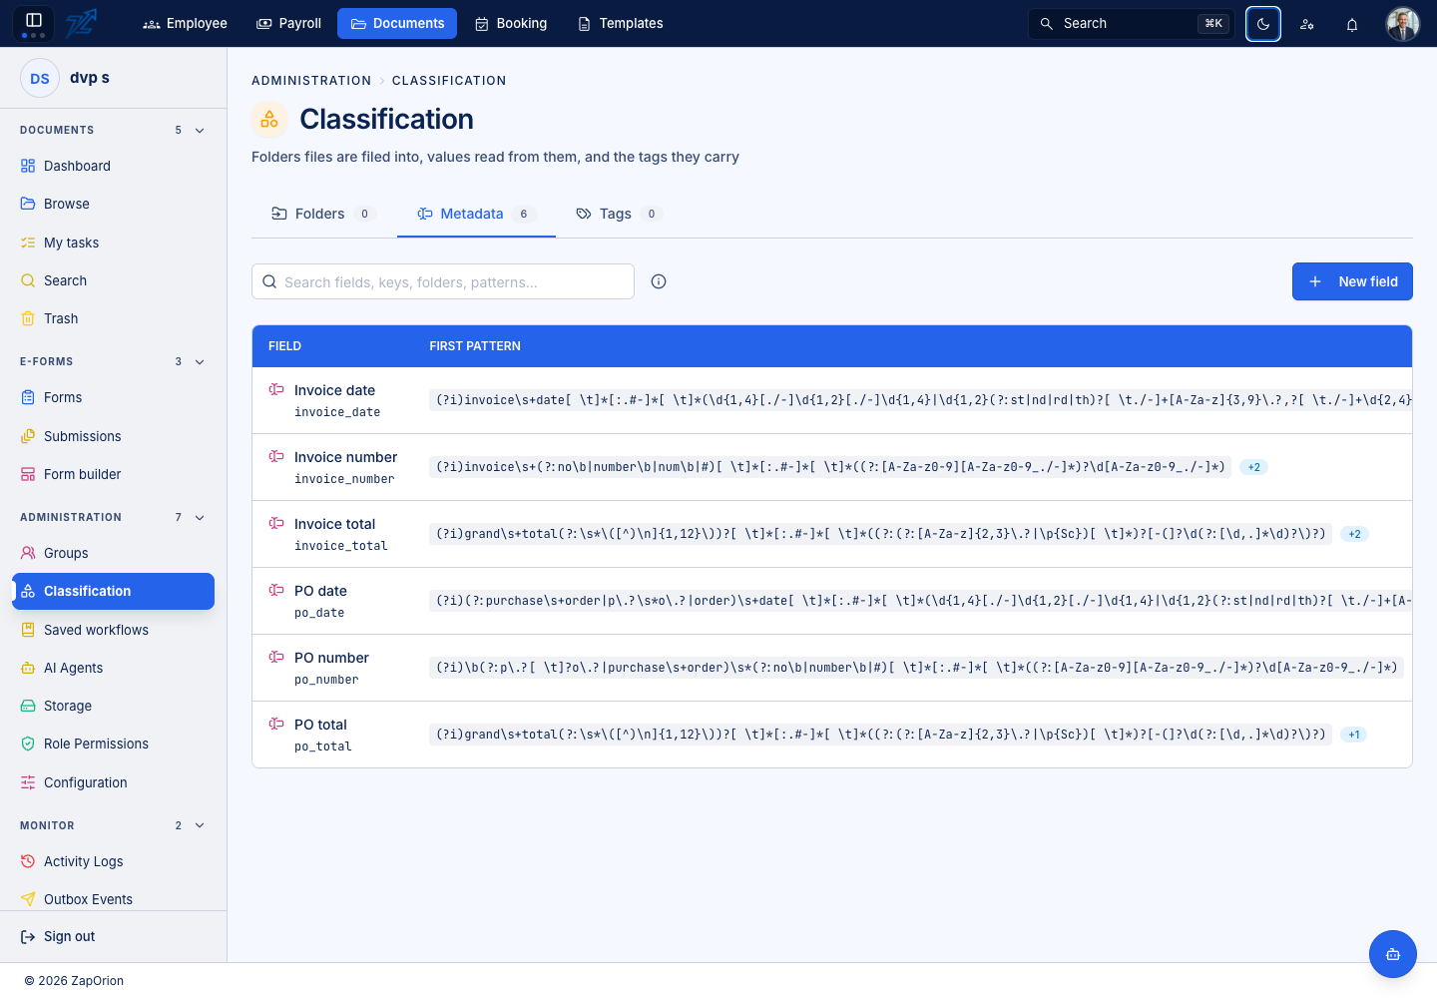
Task: Open Browse in the sidebar
Action: click(x=113, y=204)
